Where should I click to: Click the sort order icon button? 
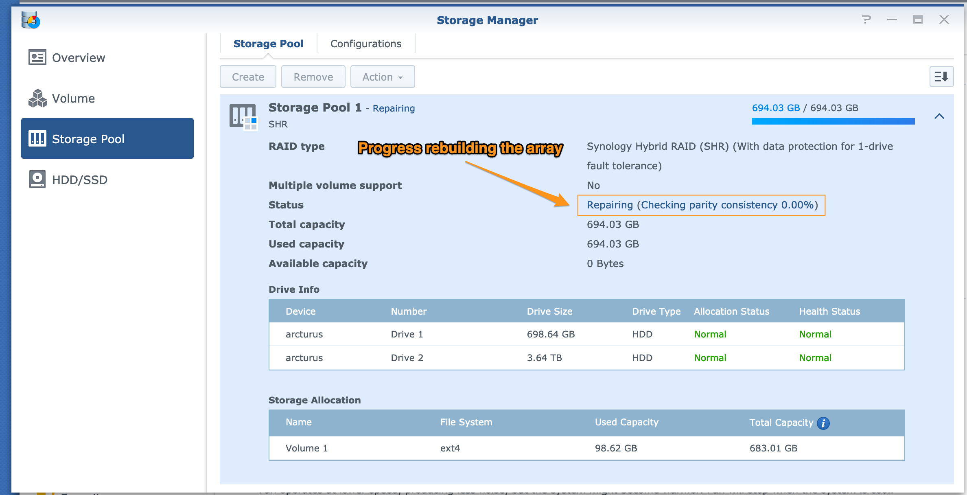pos(941,77)
